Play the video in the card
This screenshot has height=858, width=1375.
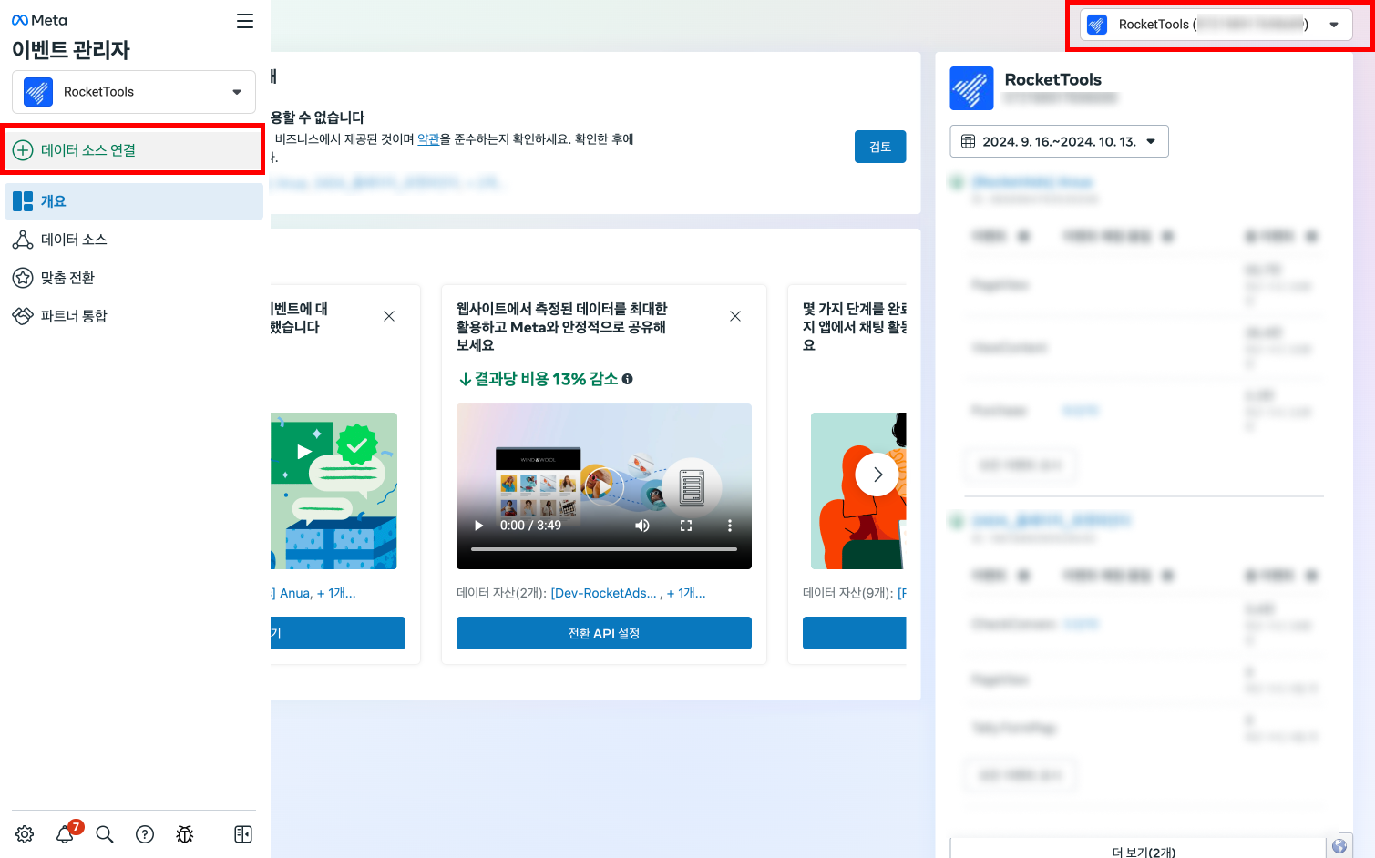(479, 526)
